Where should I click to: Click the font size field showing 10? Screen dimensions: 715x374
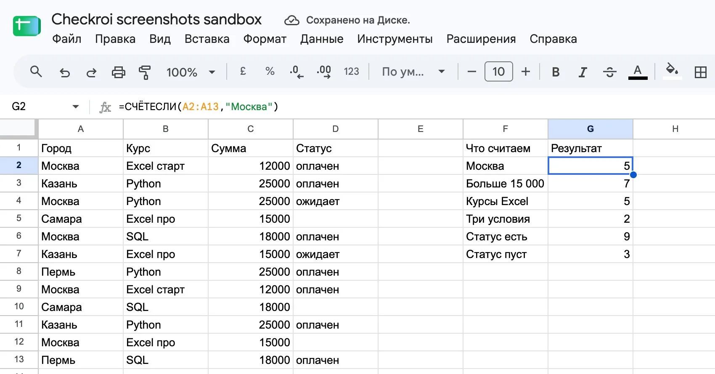499,71
